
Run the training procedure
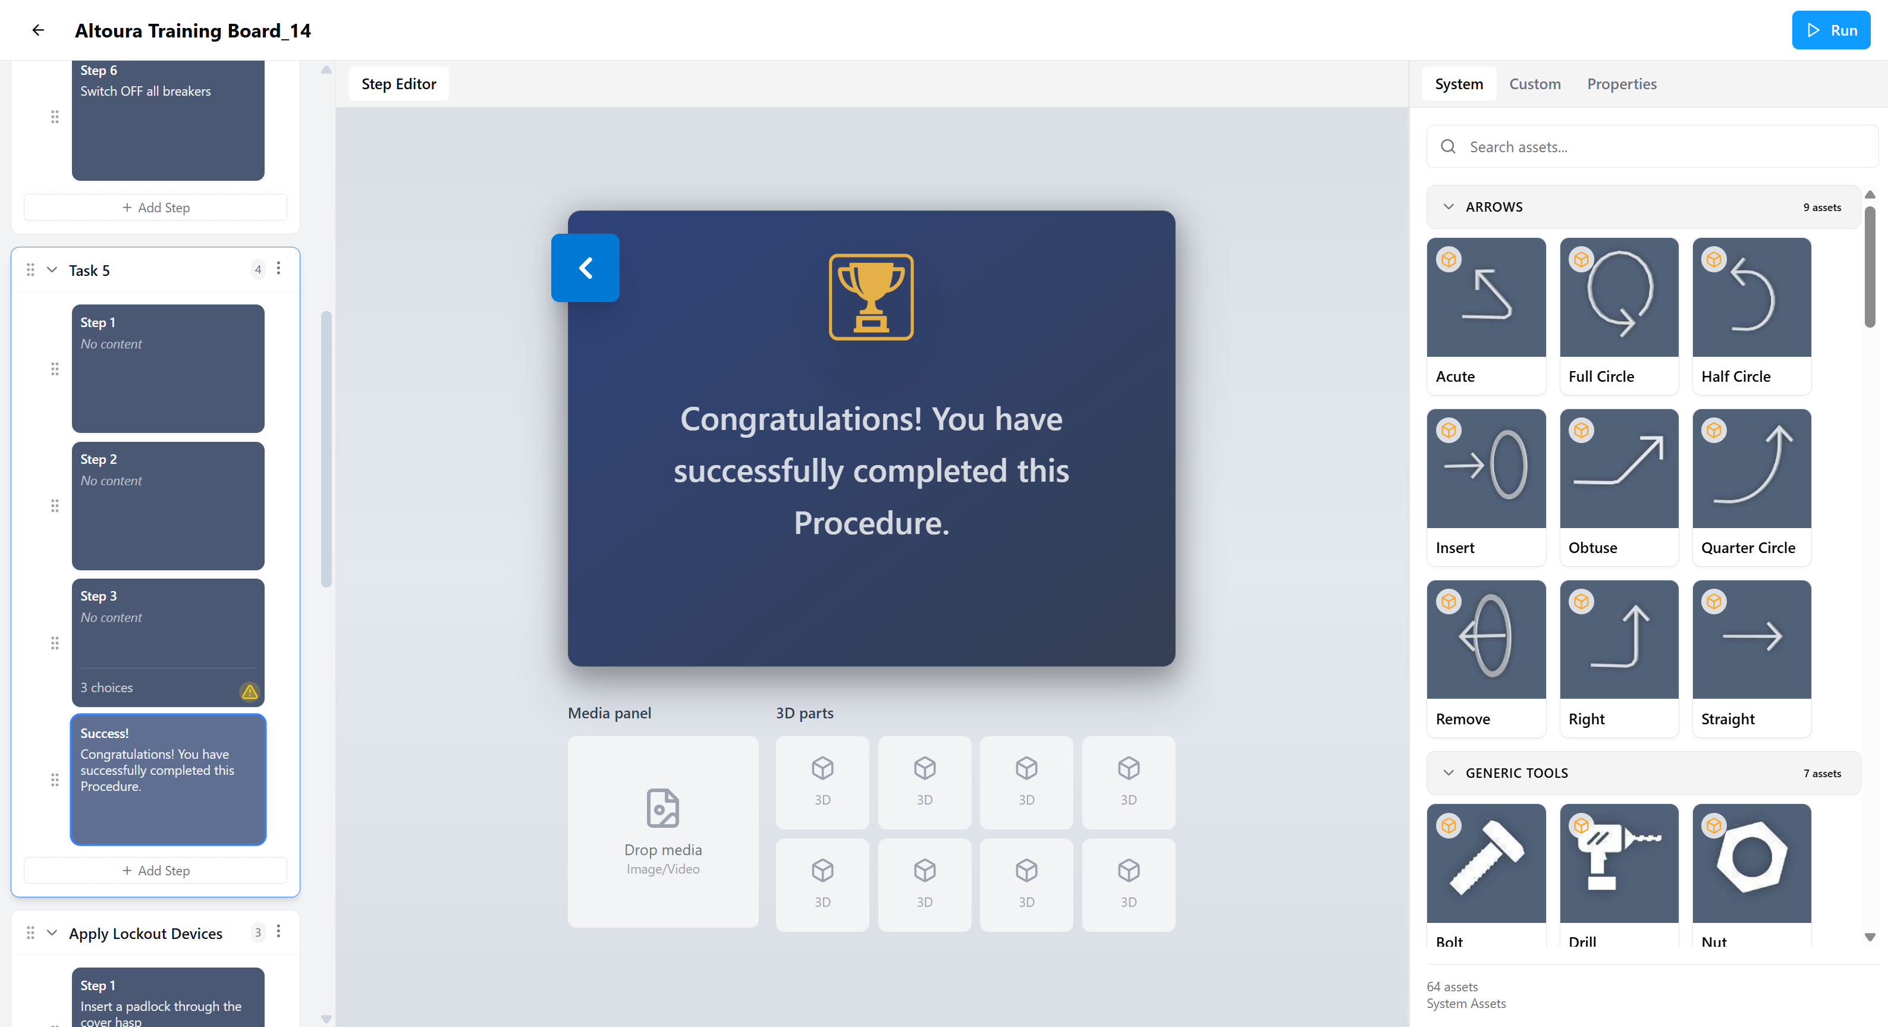point(1830,30)
